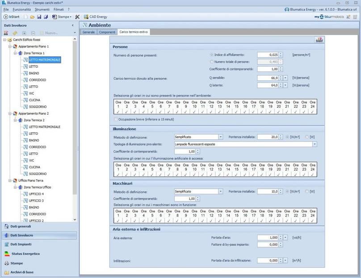Enable the Occupazione breve checkbox

tap(116, 120)
